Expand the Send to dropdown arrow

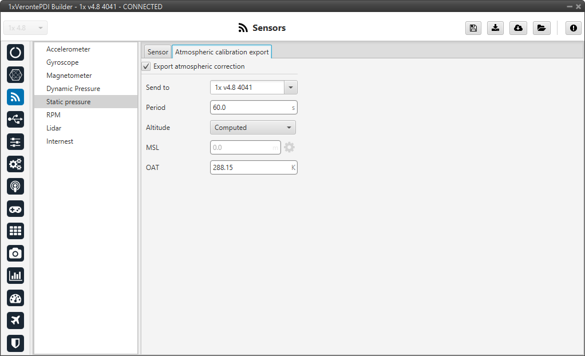pyautogui.click(x=291, y=88)
